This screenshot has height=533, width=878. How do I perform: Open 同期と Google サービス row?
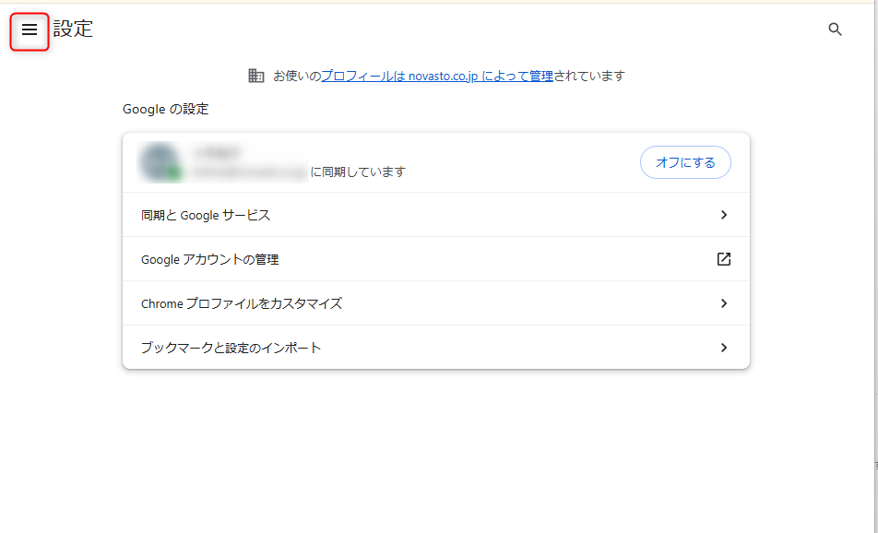click(436, 215)
